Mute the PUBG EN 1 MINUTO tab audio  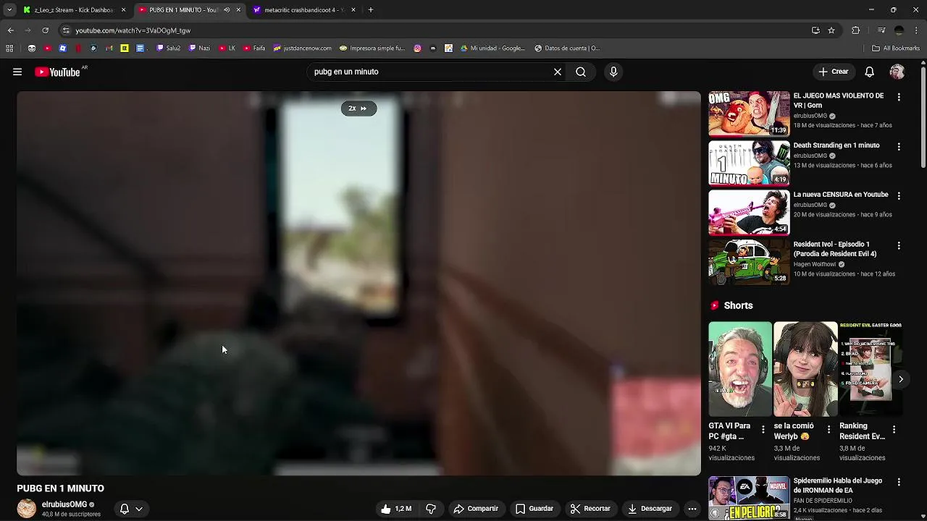point(227,10)
